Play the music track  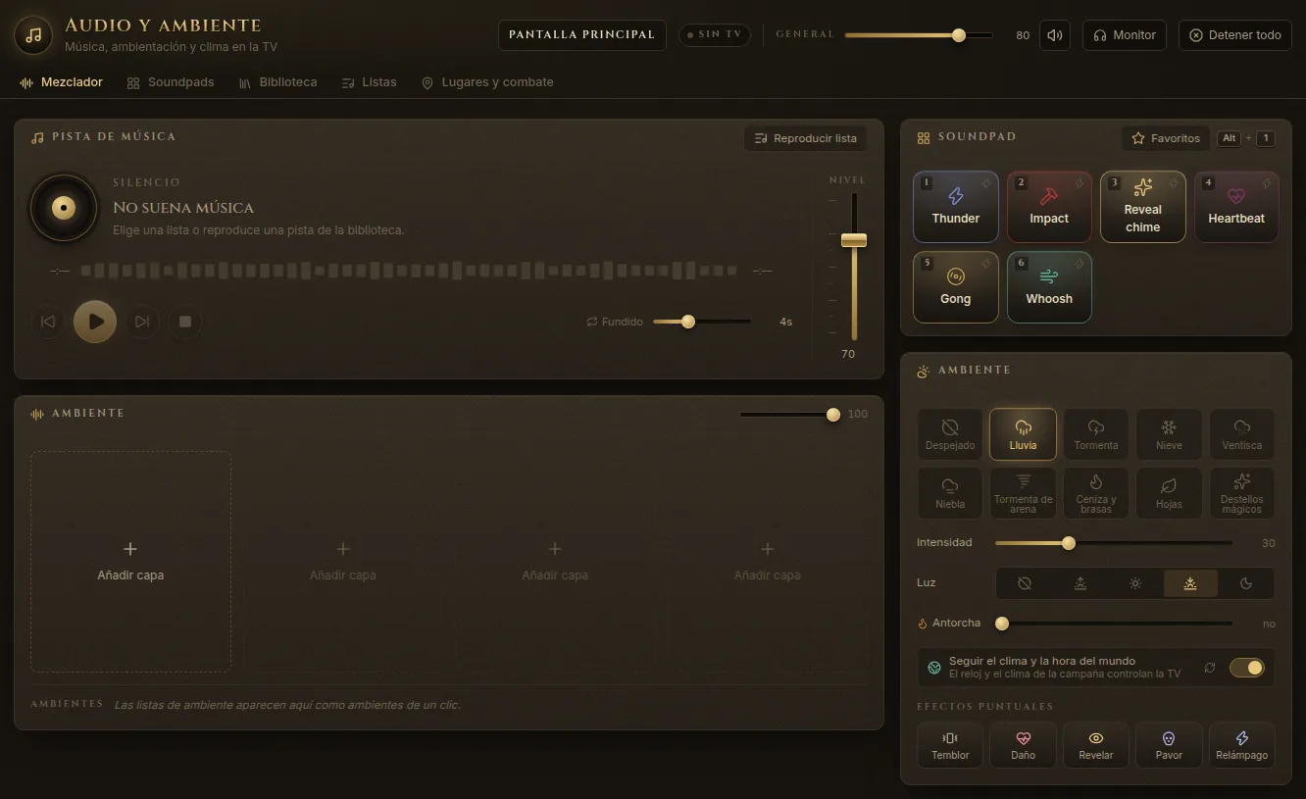point(95,322)
